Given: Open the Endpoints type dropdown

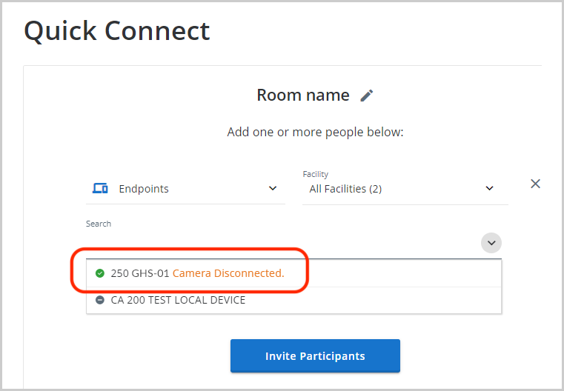Looking at the screenshot, I should coord(185,189).
